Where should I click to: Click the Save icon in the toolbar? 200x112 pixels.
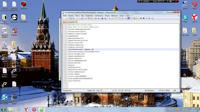click(71, 18)
